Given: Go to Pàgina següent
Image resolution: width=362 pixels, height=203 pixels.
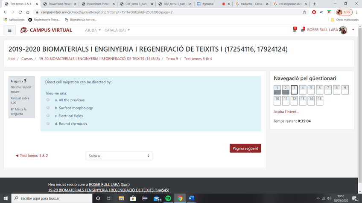Looking at the screenshot, I should [245, 148].
